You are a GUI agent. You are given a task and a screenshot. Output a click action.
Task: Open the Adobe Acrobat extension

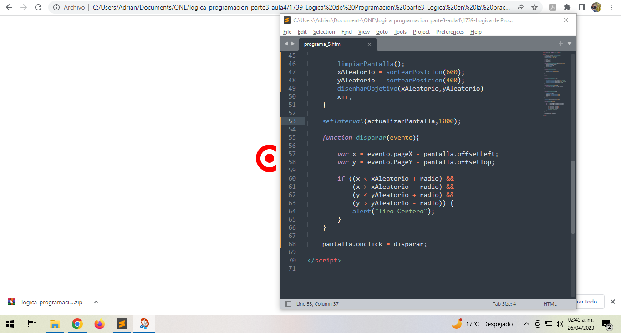[552, 7]
